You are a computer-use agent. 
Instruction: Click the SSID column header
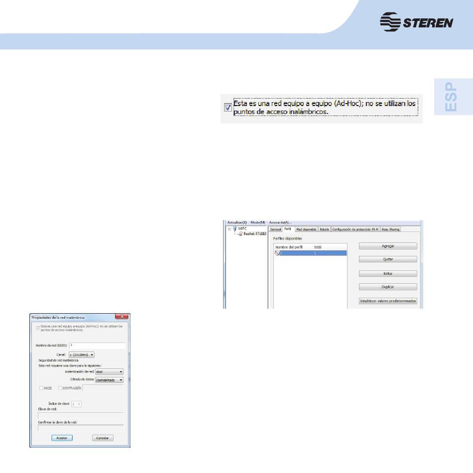[318, 247]
